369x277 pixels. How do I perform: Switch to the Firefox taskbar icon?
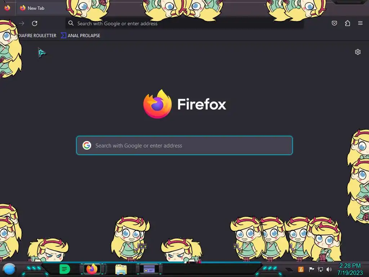coord(92,269)
